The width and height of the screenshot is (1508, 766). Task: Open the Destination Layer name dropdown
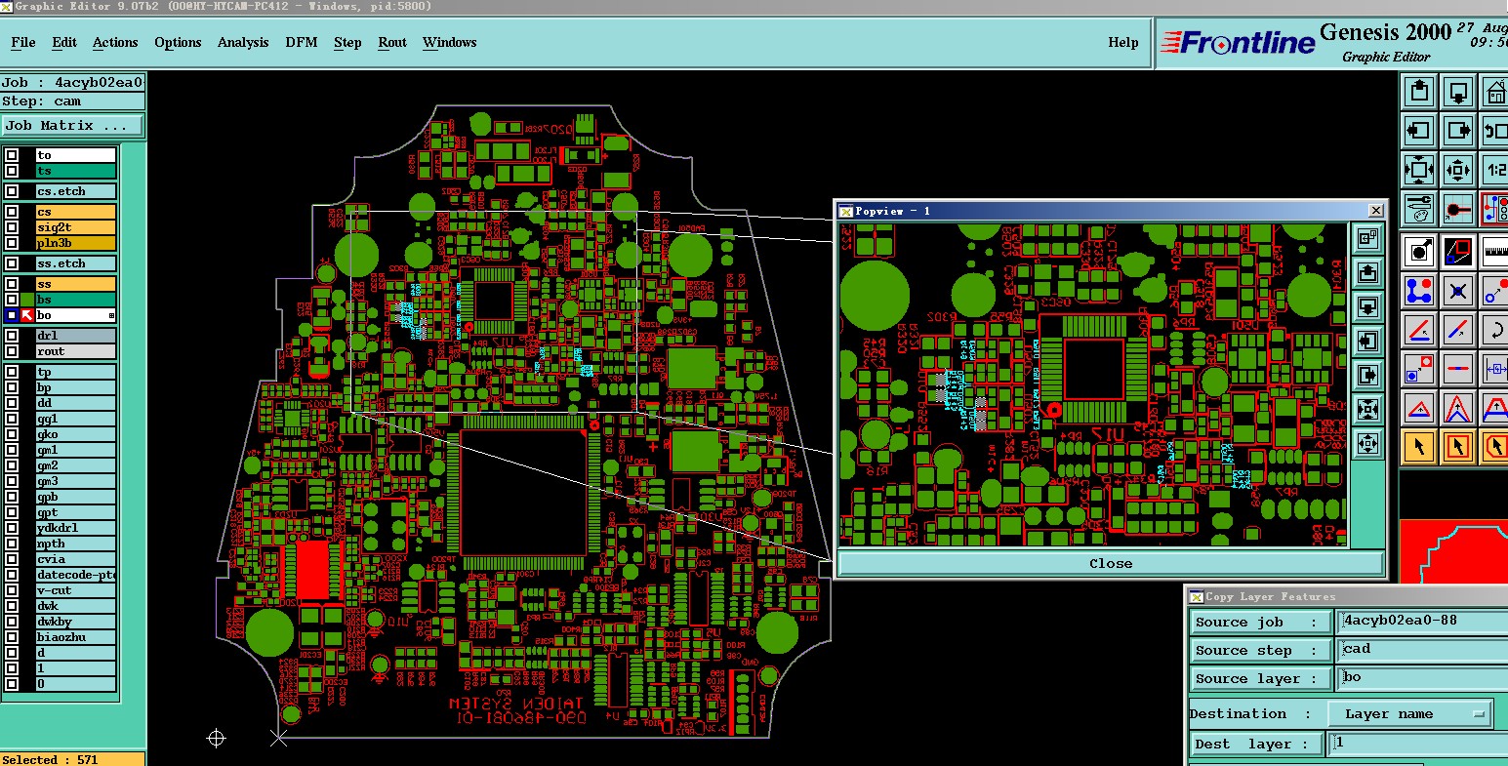pyautogui.click(x=1409, y=714)
